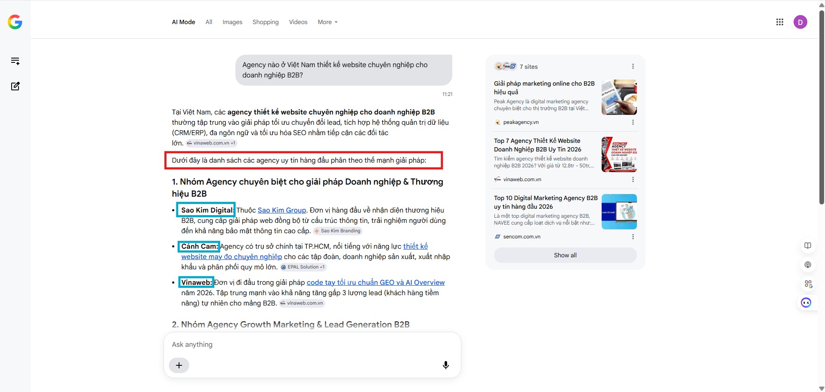Start a new chat with the compose icon
This screenshot has height=392, width=825.
(x=15, y=86)
